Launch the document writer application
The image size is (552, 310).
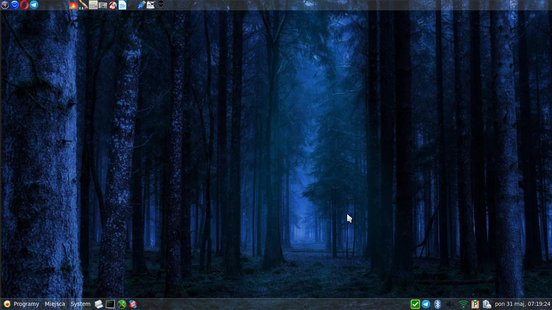tap(122, 5)
